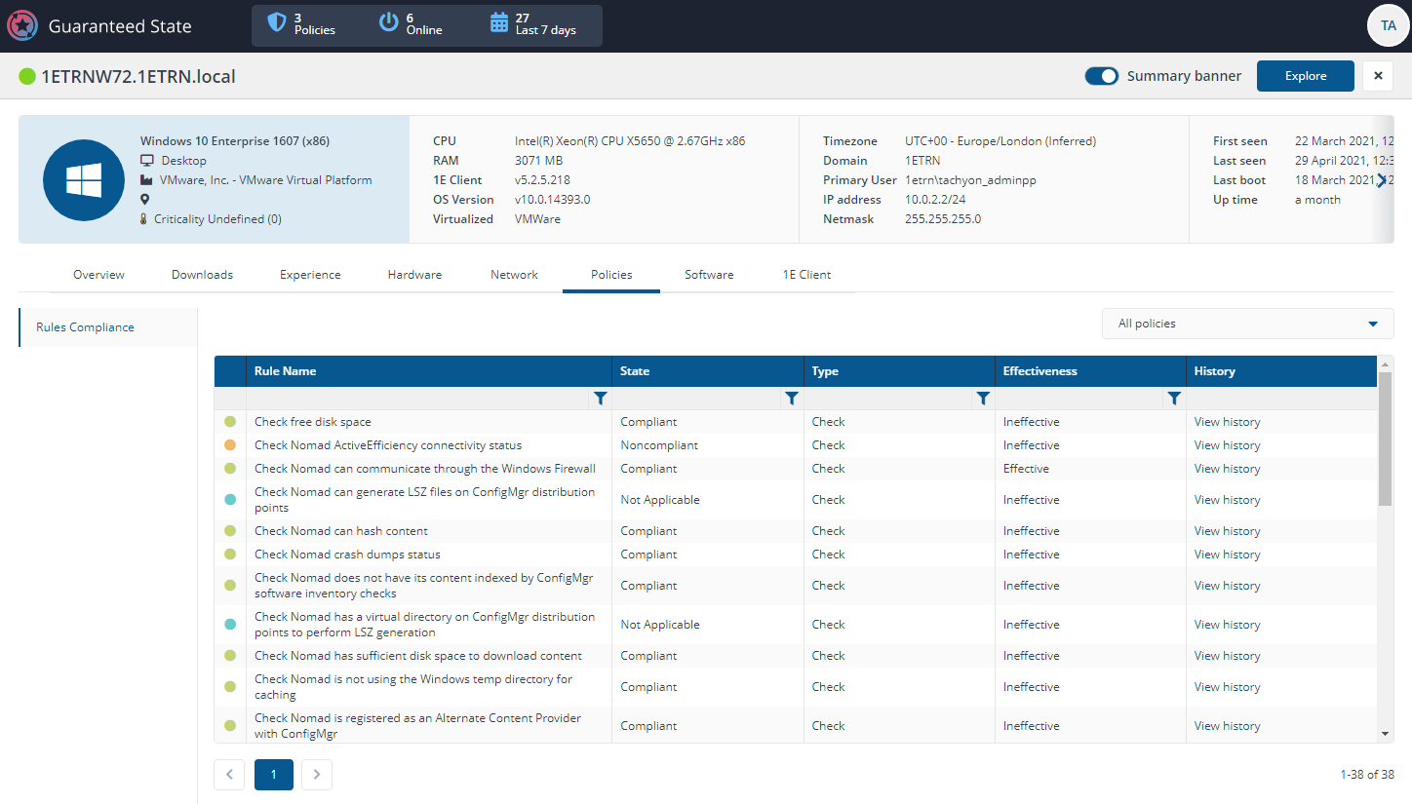Open the Policies shield icon in header

(277, 22)
